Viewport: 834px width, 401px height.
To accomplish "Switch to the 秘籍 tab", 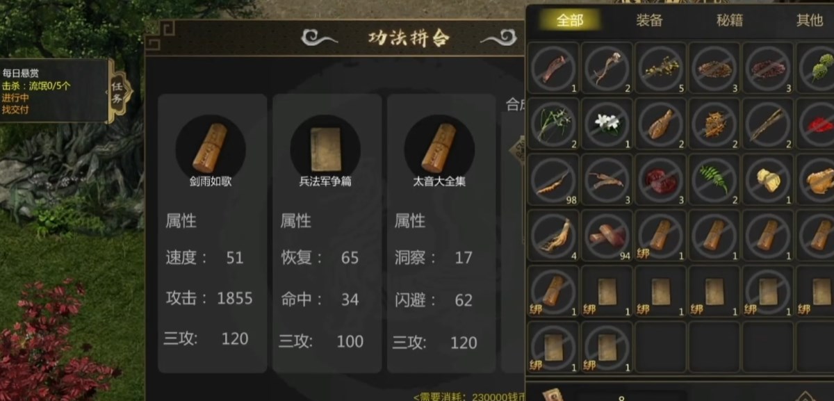I will (x=730, y=19).
